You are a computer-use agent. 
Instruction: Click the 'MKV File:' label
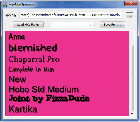tap(11, 15)
